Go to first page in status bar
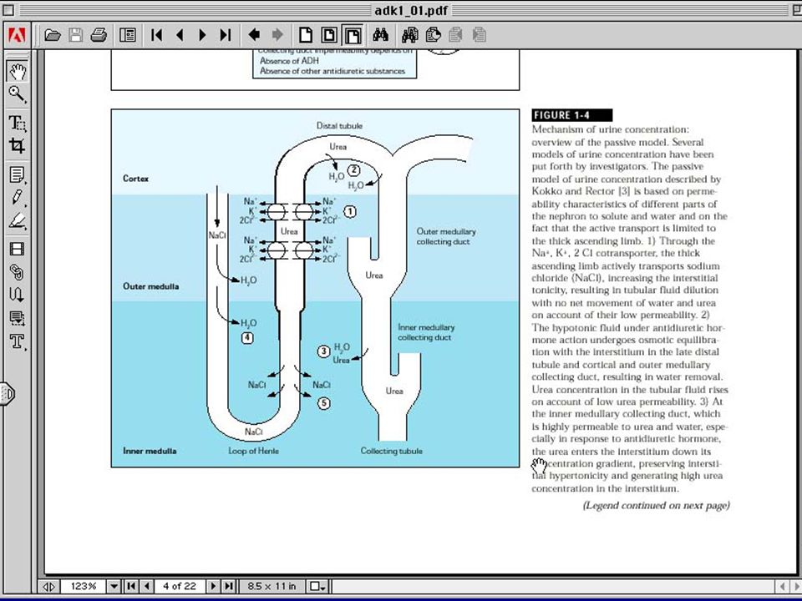The height and width of the screenshot is (601, 802). click(131, 586)
